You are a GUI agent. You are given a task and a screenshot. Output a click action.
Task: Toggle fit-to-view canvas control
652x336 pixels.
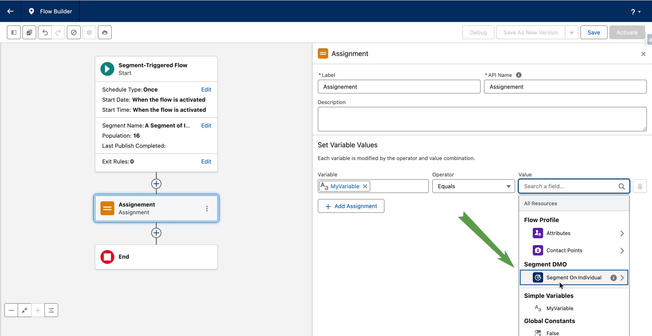click(25, 310)
